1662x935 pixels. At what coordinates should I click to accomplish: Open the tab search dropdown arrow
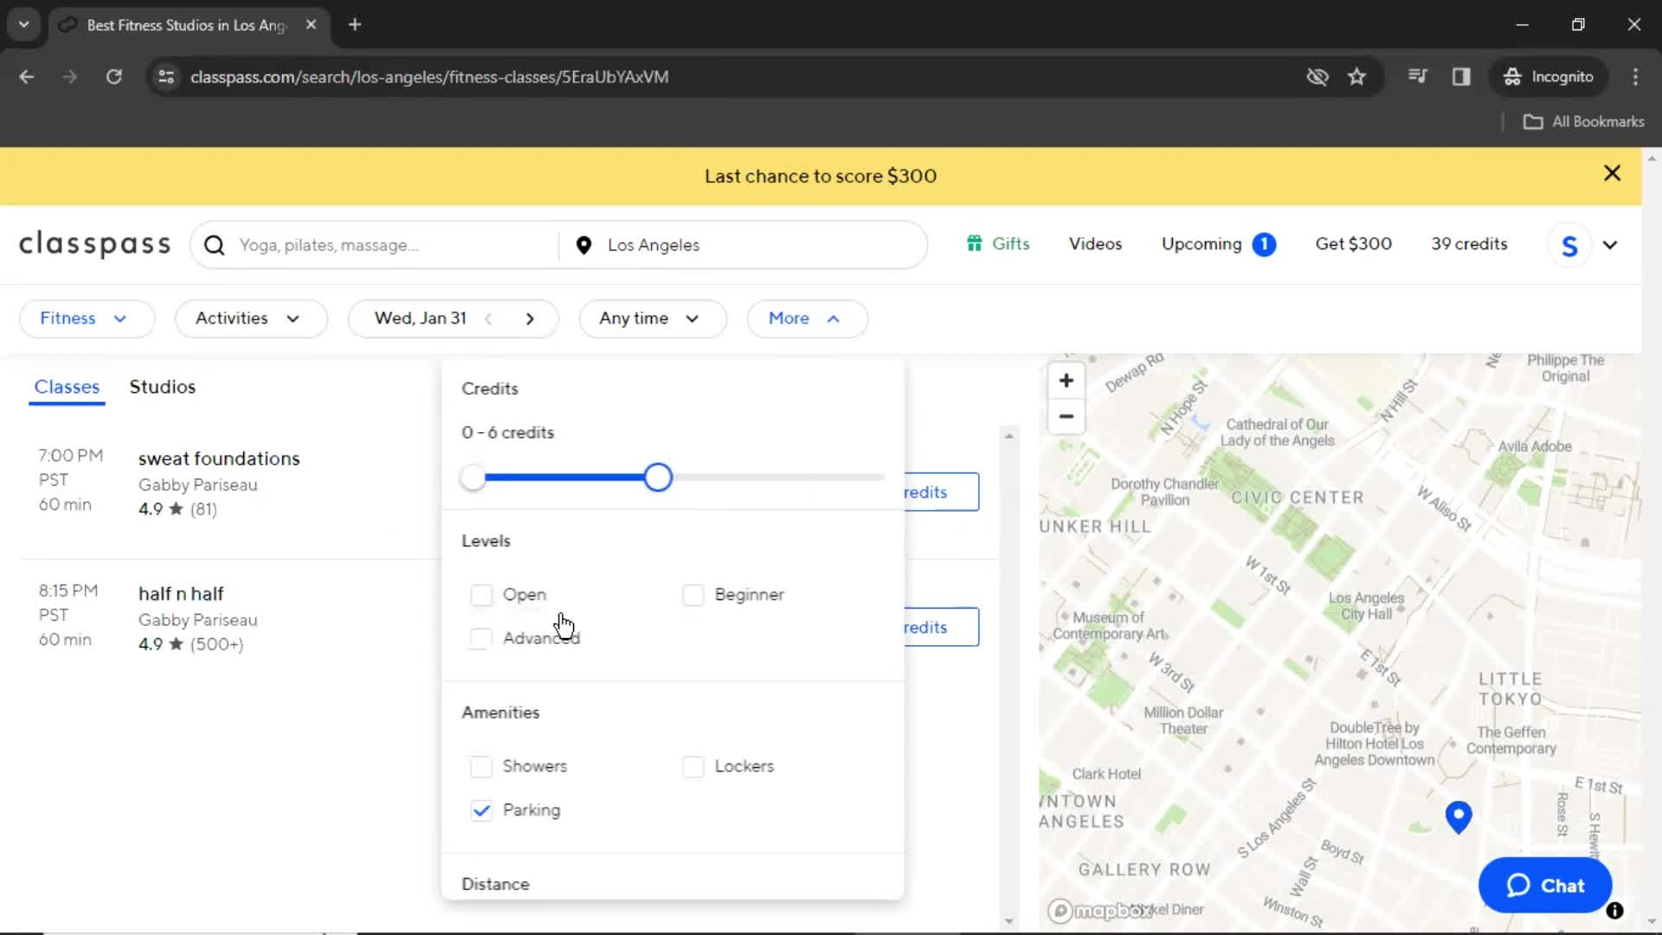coord(24,24)
